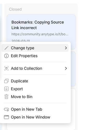Click the duplicate icon in the context menu

click(6, 81)
